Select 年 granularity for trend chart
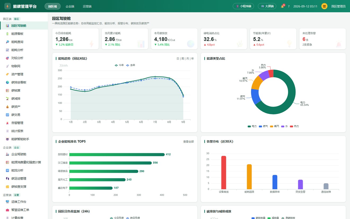This screenshot has height=219, width=350. 192,59
